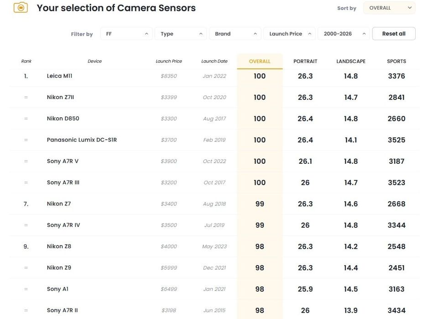
Task: Click the Jan 2022 launch date
Action: click(x=214, y=76)
